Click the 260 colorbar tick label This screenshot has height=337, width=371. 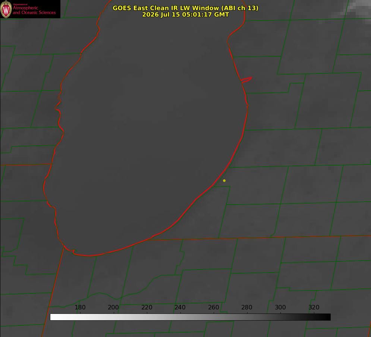[x=213, y=307]
